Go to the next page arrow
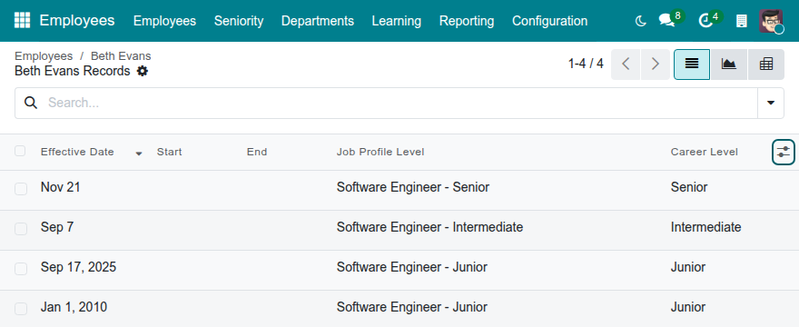799x327 pixels. (x=656, y=64)
